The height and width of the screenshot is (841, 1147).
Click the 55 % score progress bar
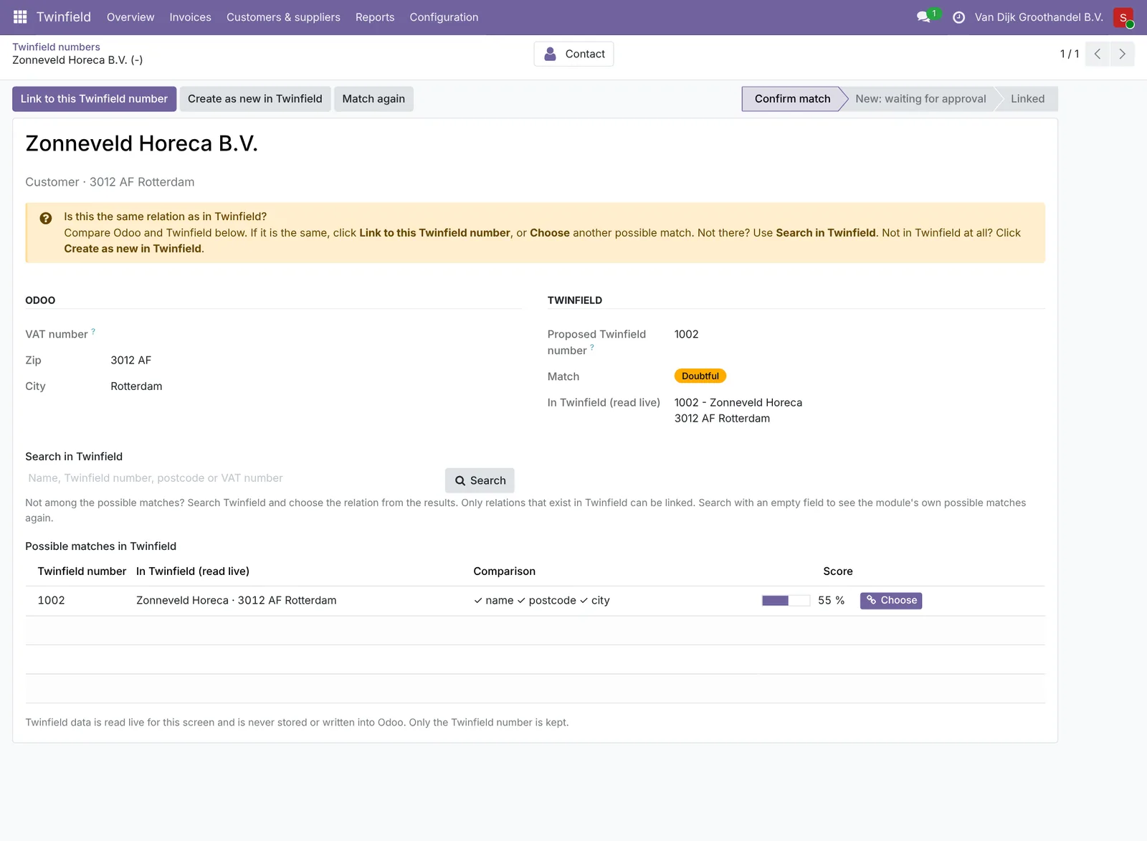[786, 600]
